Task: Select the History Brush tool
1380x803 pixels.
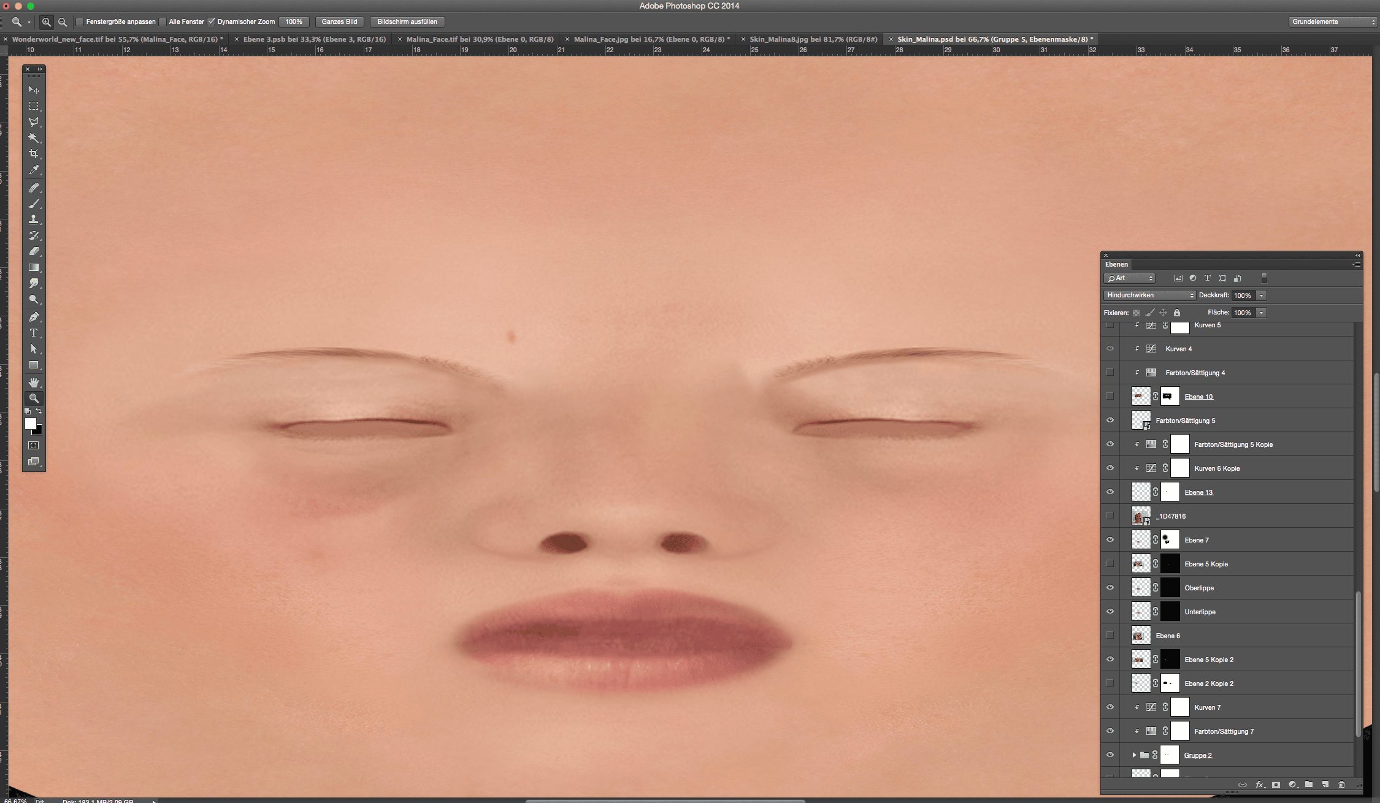Action: (x=34, y=235)
